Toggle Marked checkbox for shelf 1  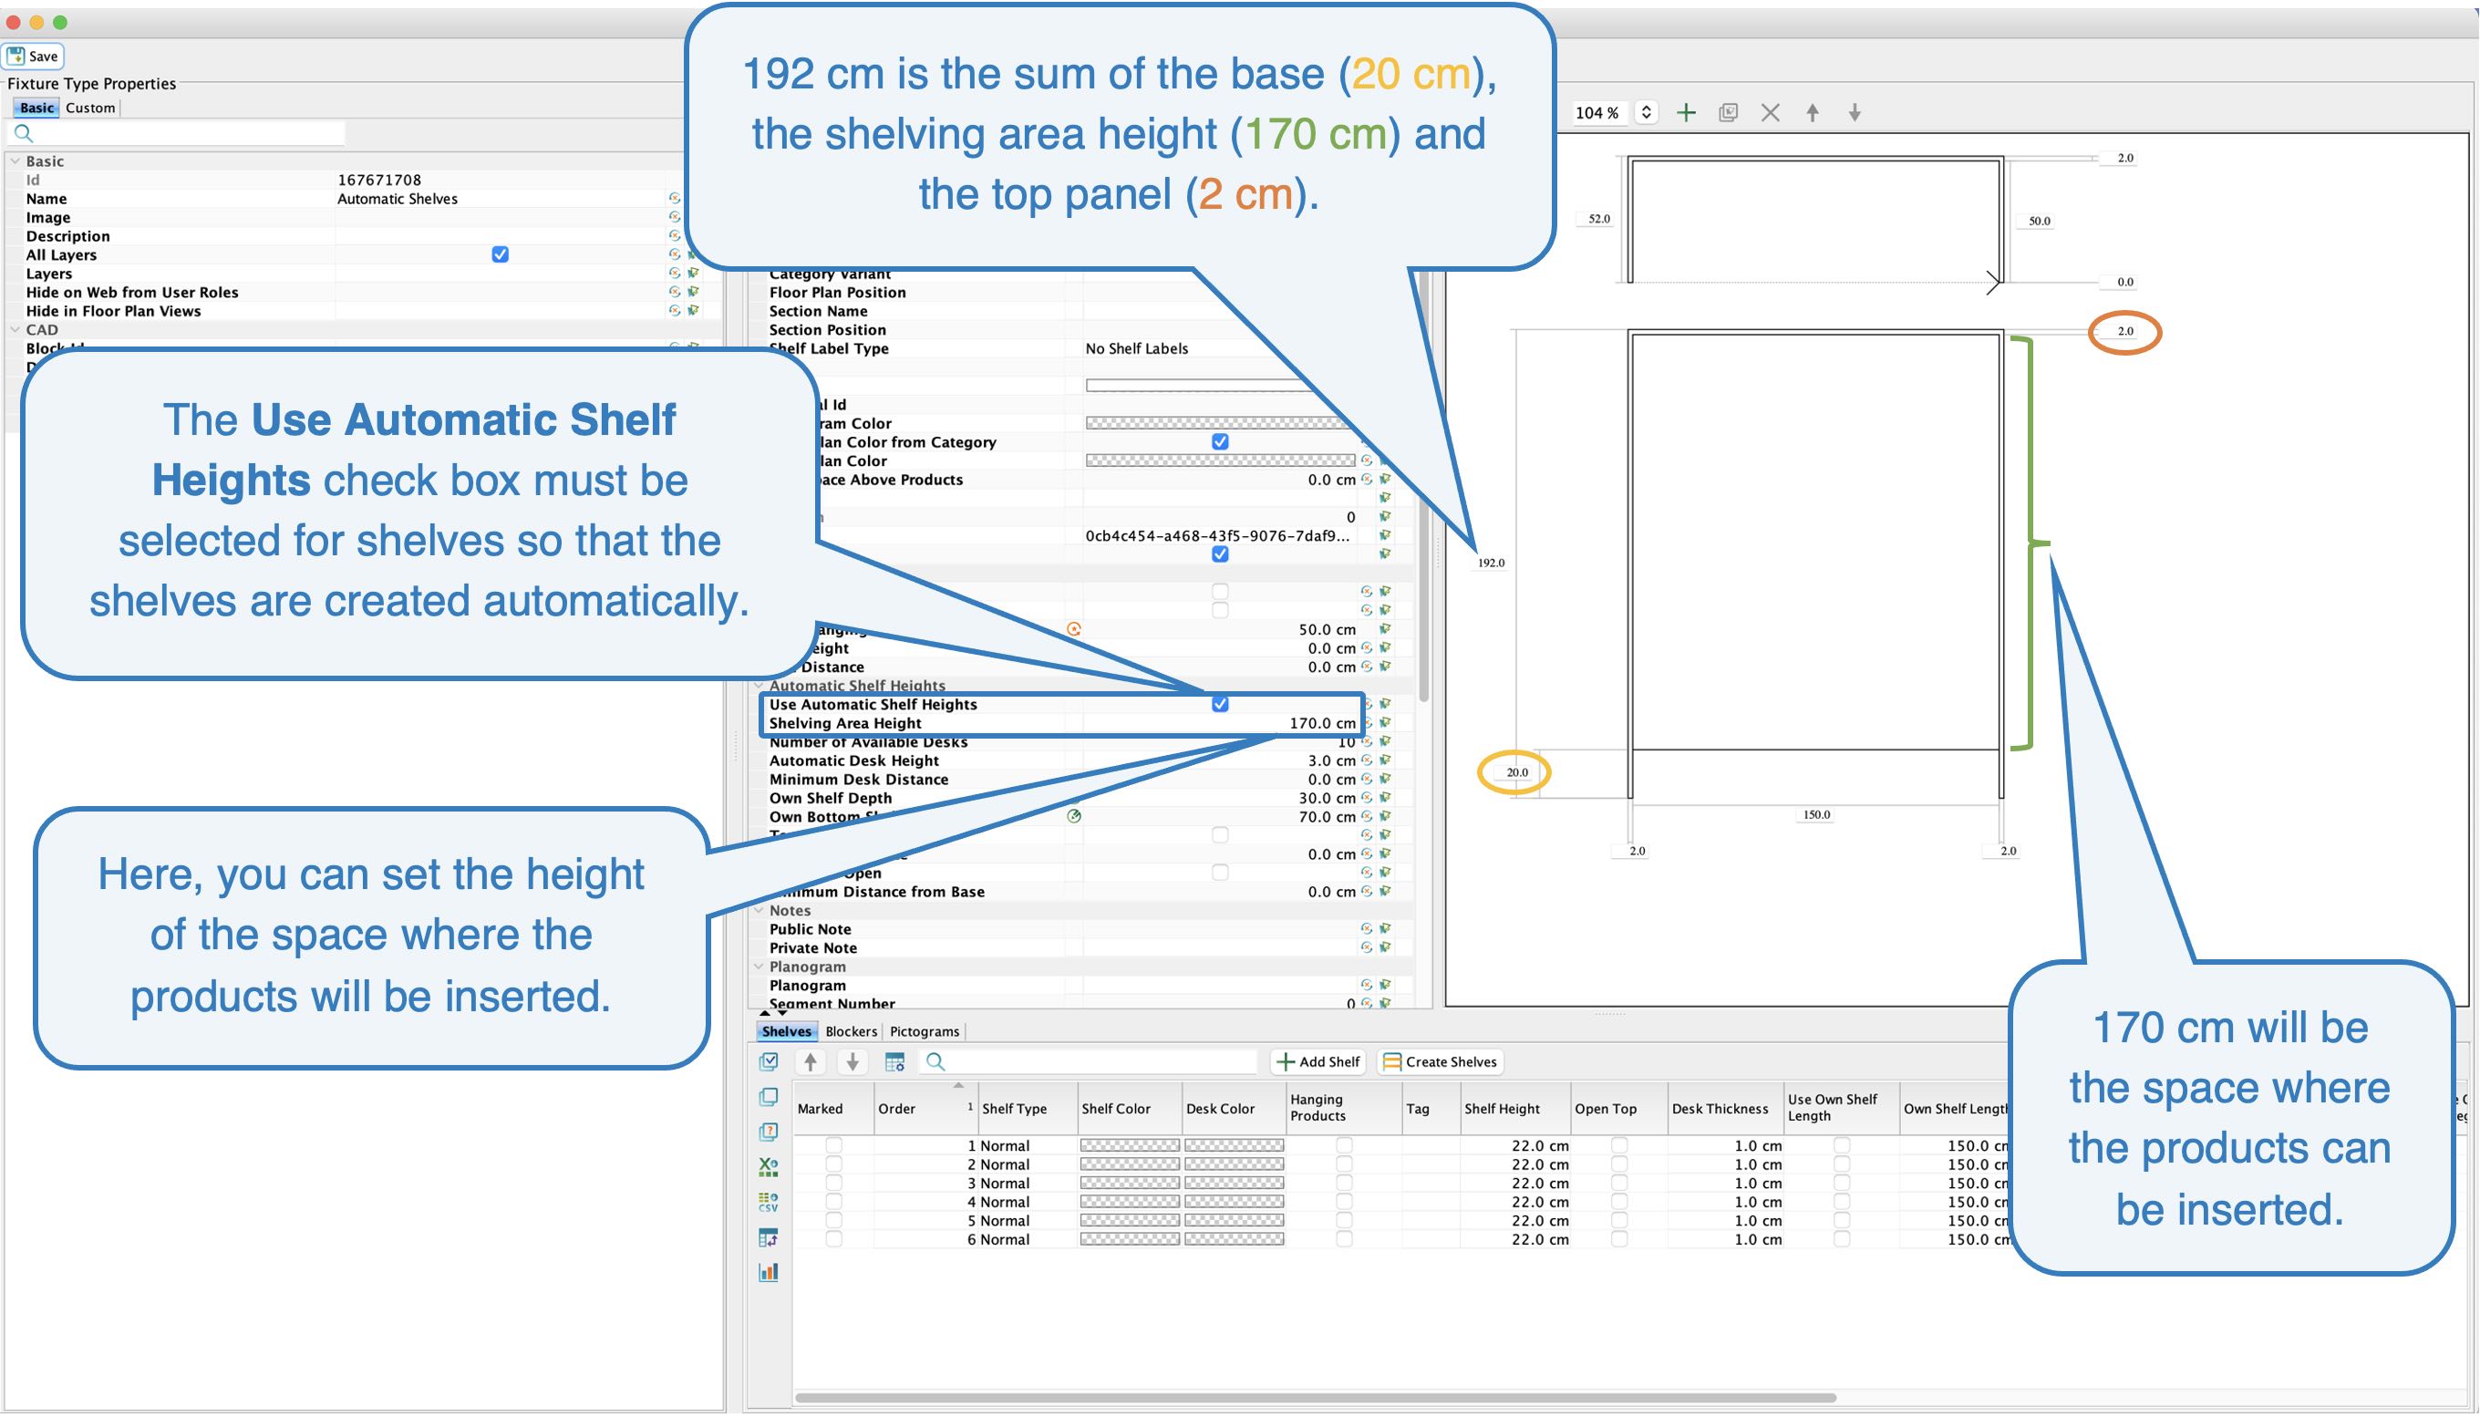[833, 1145]
